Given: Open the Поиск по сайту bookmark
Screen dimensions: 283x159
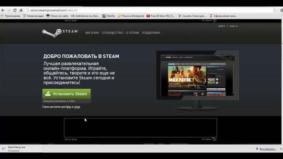Looking at the screenshot, I should [57, 16].
